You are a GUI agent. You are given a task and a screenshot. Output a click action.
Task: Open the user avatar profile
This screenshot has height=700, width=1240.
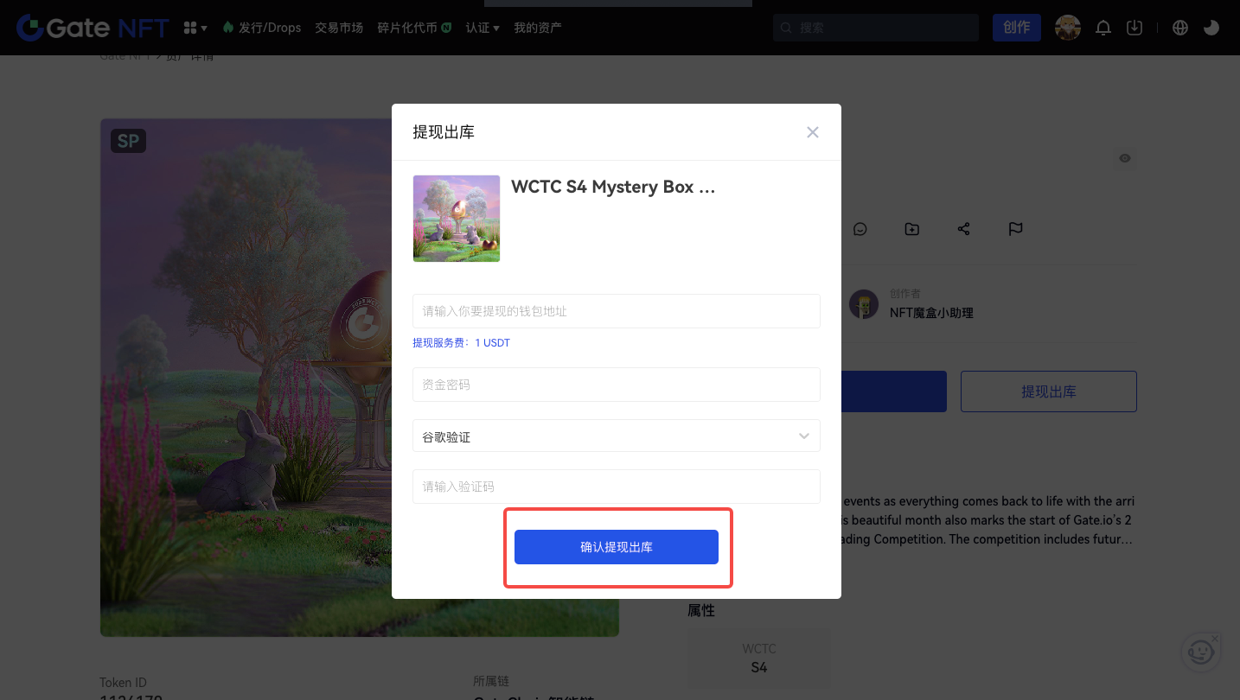[x=1068, y=28]
